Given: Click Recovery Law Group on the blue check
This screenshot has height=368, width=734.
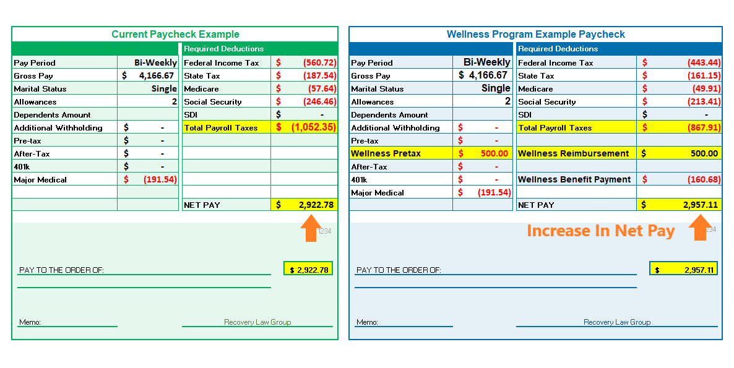Looking at the screenshot, I should click(x=617, y=322).
